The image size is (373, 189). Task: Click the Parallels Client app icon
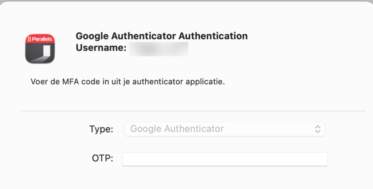pyautogui.click(x=40, y=48)
